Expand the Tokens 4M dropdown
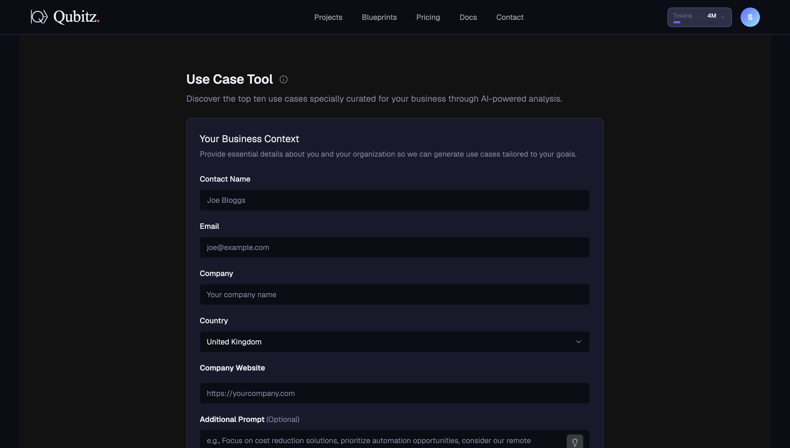Image resolution: width=790 pixels, height=448 pixels. 699,17
